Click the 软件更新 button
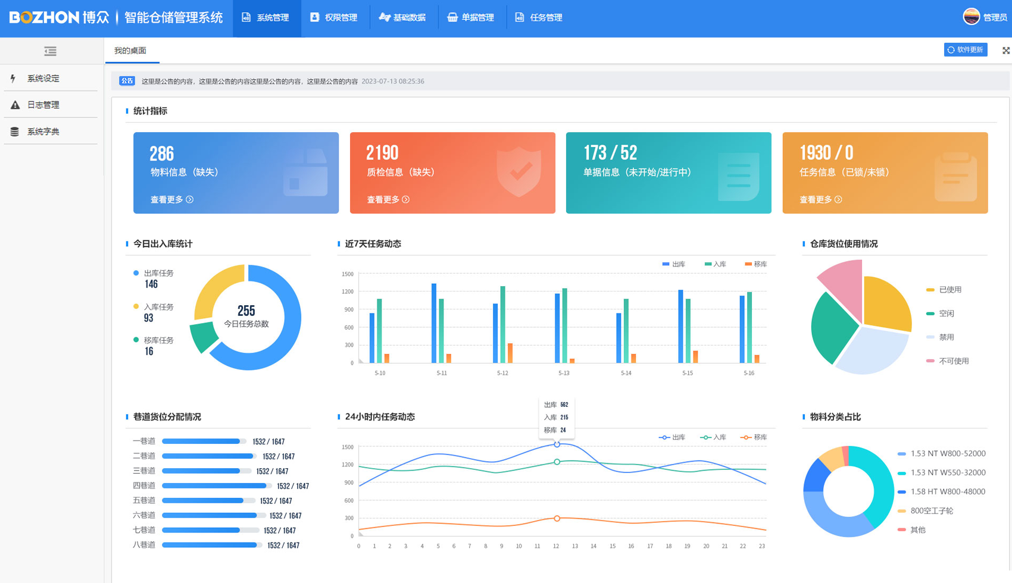The width and height of the screenshot is (1012, 583). click(965, 50)
